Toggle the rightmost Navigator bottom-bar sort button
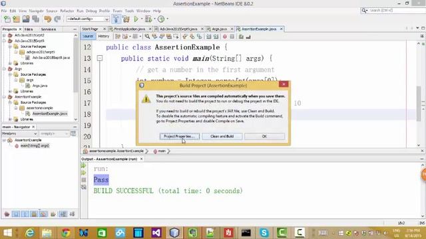Screen dimensions: 426x239 coord(72,214)
